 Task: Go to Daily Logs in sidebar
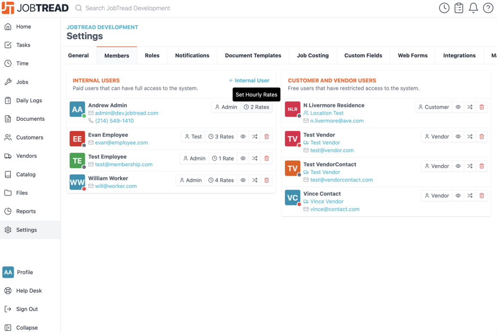29,100
